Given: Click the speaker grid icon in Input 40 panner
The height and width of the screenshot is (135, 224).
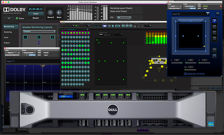Looking at the screenshot, I should tap(214, 56).
